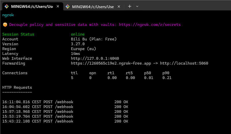
Task: Click the ngrok title text
Action: [8, 15]
